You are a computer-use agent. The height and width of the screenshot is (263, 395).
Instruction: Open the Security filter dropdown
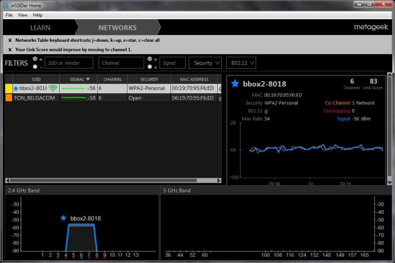coord(205,63)
